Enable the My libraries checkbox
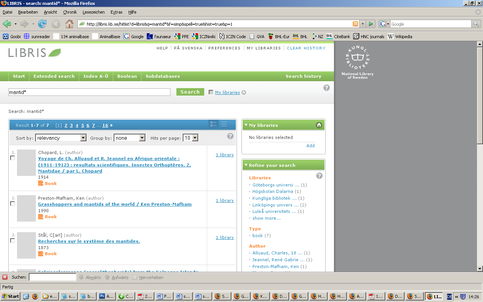 211,92
